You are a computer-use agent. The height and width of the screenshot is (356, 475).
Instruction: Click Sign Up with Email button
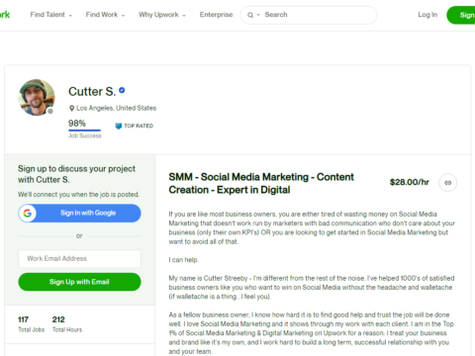pos(79,282)
